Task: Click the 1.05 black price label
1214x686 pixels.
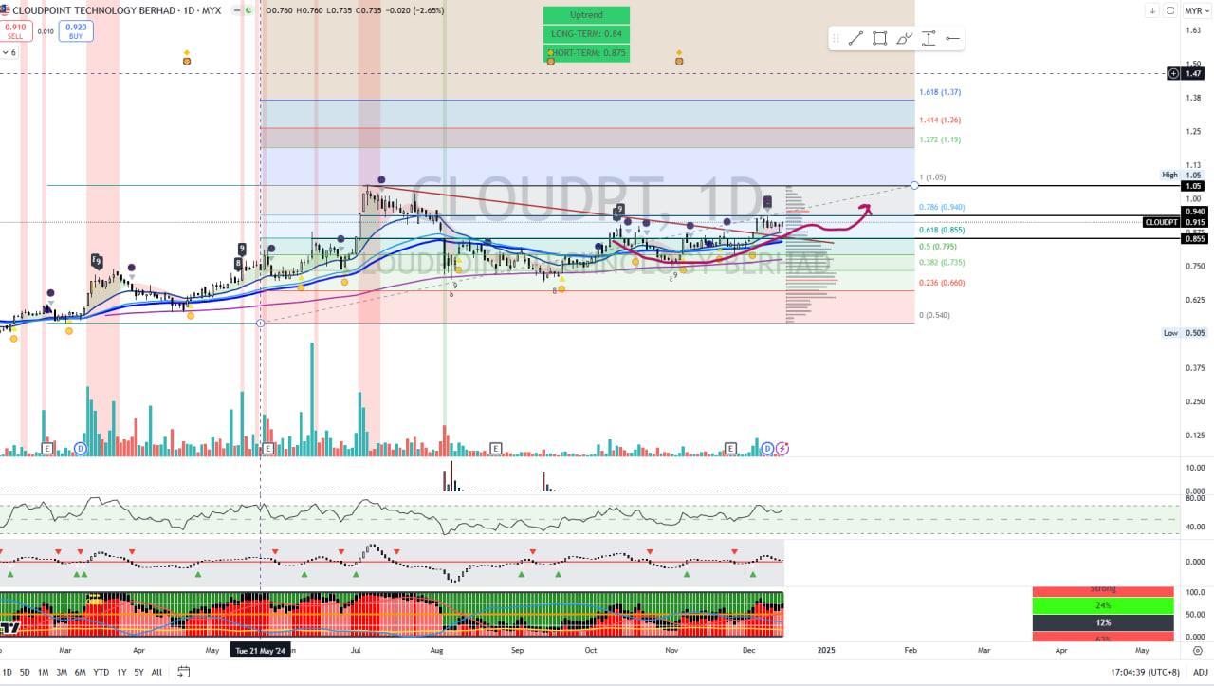Action: [x=1194, y=186]
